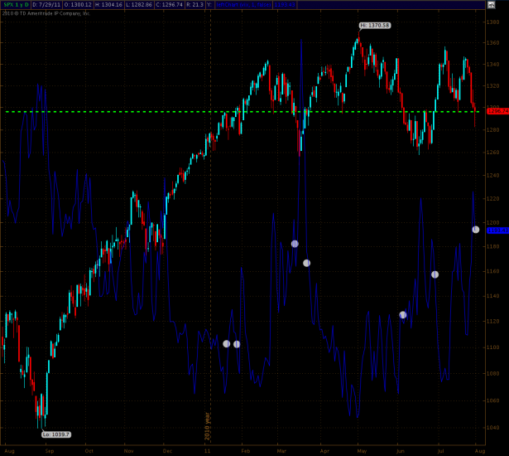Screen dimensions: 509x456
Task: Click the SPX 1 y D symbol label
Action: [17, 4]
